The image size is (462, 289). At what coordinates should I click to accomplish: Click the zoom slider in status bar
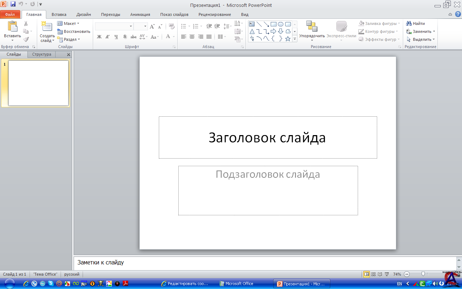coord(423,274)
